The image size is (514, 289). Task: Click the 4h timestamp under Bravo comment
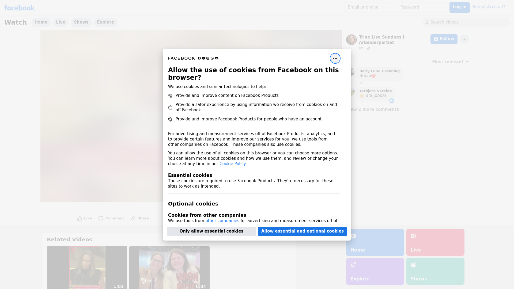coord(361,83)
